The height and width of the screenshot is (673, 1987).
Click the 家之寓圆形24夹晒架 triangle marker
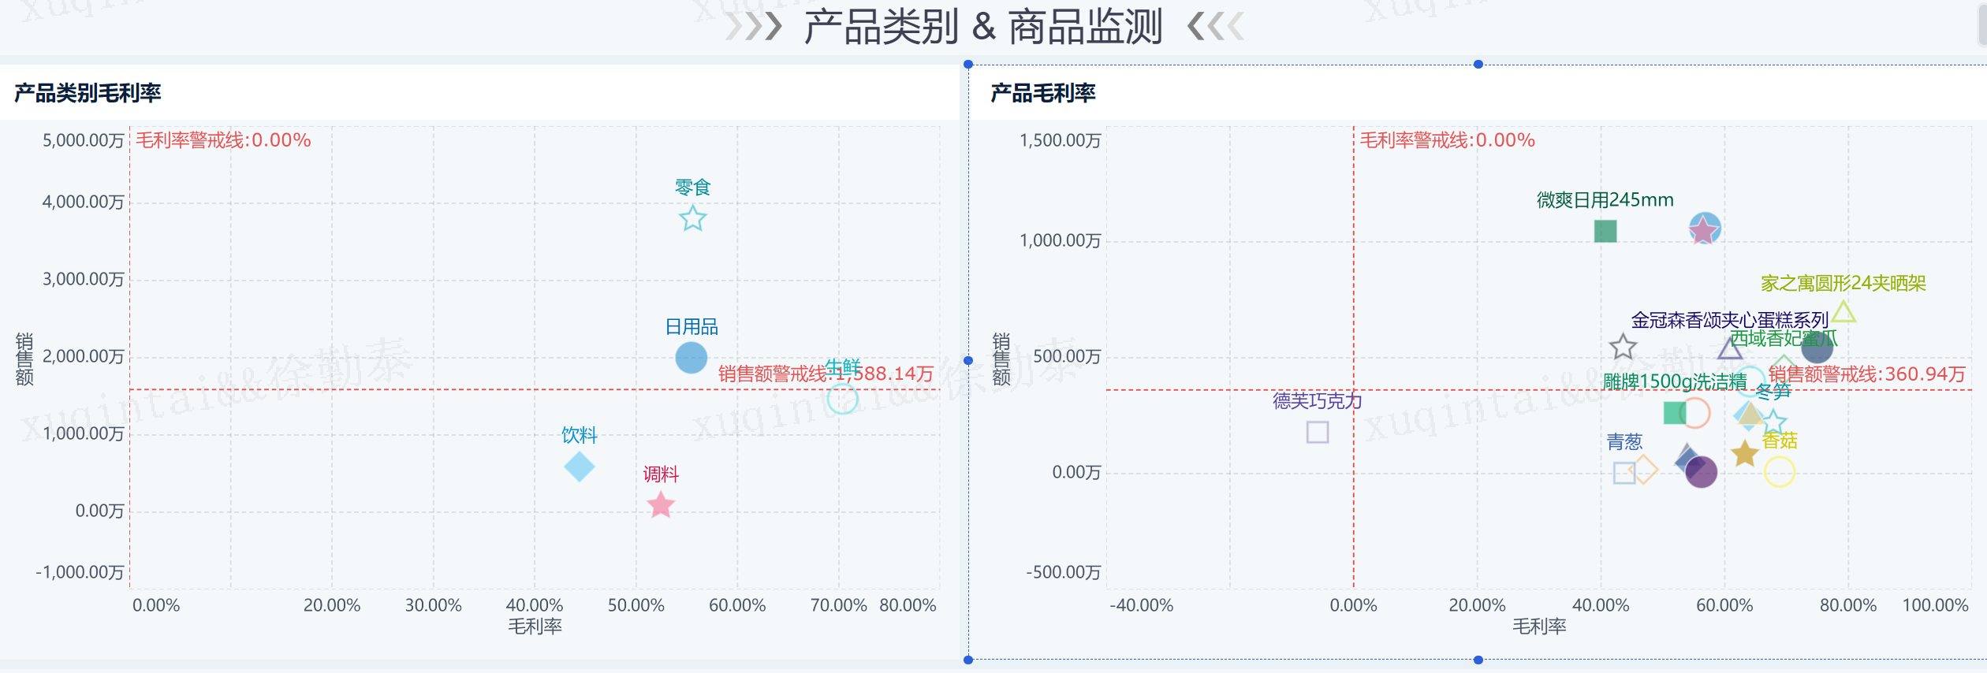pyautogui.click(x=1843, y=312)
